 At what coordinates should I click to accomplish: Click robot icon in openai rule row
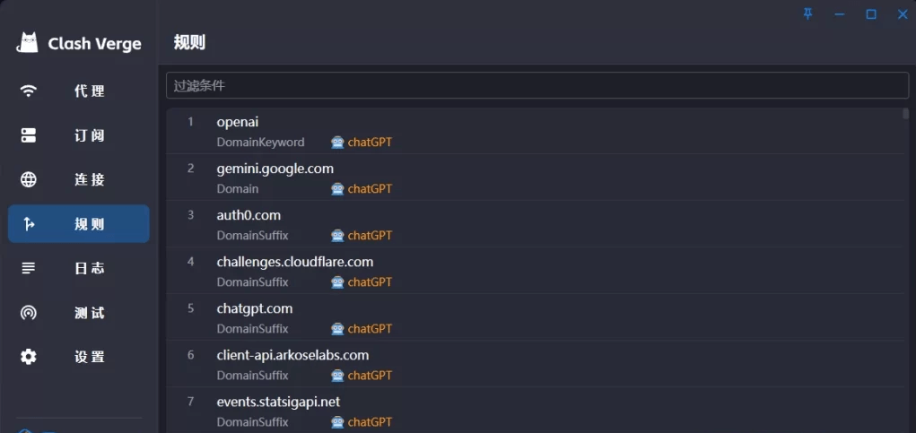click(x=337, y=143)
